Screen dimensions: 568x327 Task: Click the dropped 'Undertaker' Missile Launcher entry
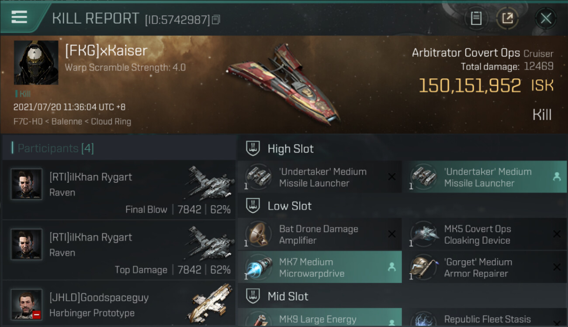click(484, 177)
